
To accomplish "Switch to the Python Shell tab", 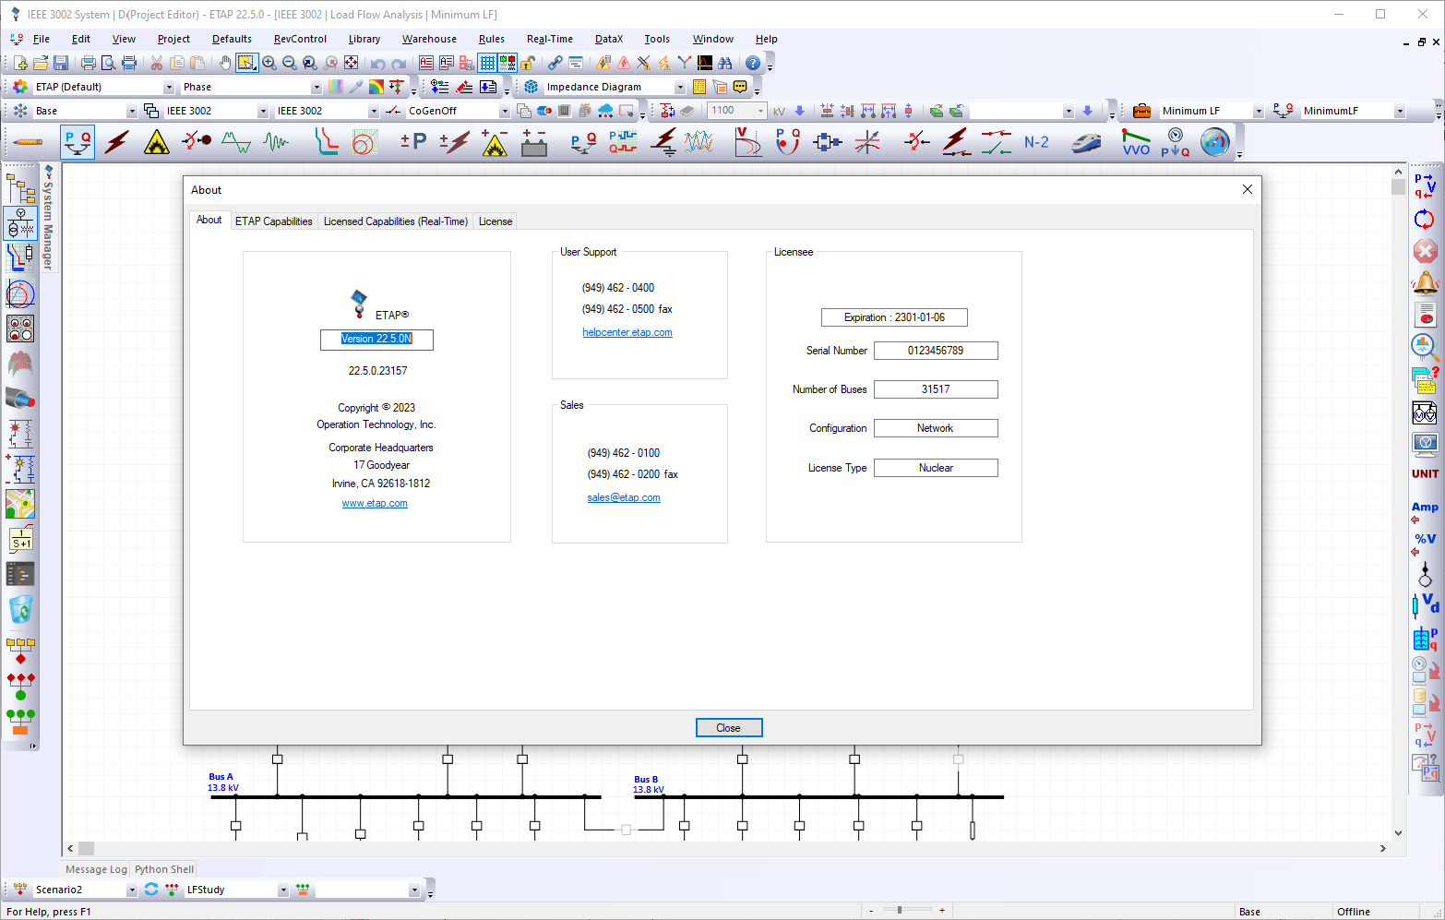I will coord(164,869).
